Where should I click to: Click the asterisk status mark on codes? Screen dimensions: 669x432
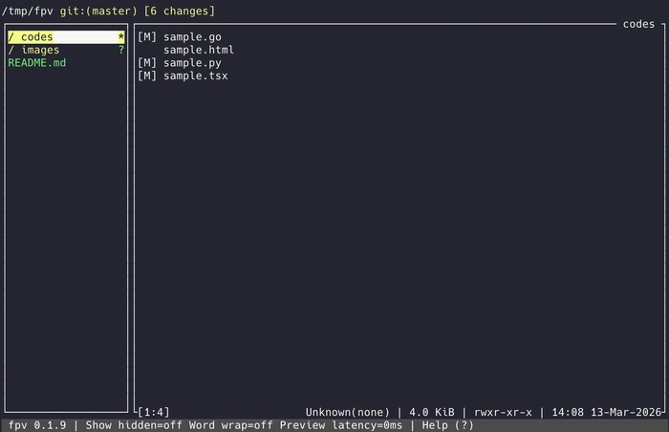[x=120, y=37]
